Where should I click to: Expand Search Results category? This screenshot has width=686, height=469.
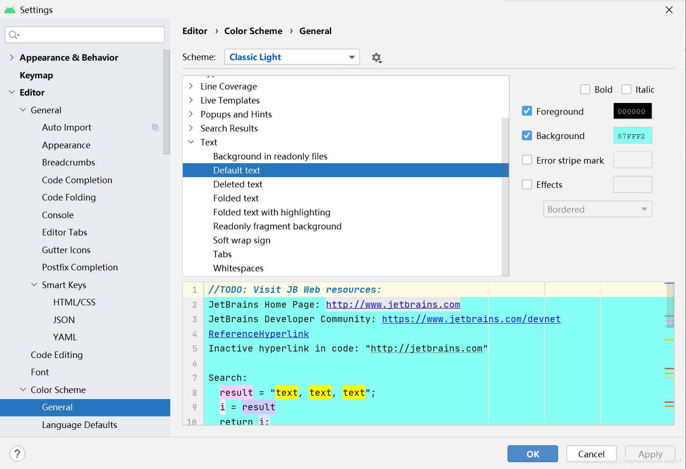pyautogui.click(x=191, y=128)
